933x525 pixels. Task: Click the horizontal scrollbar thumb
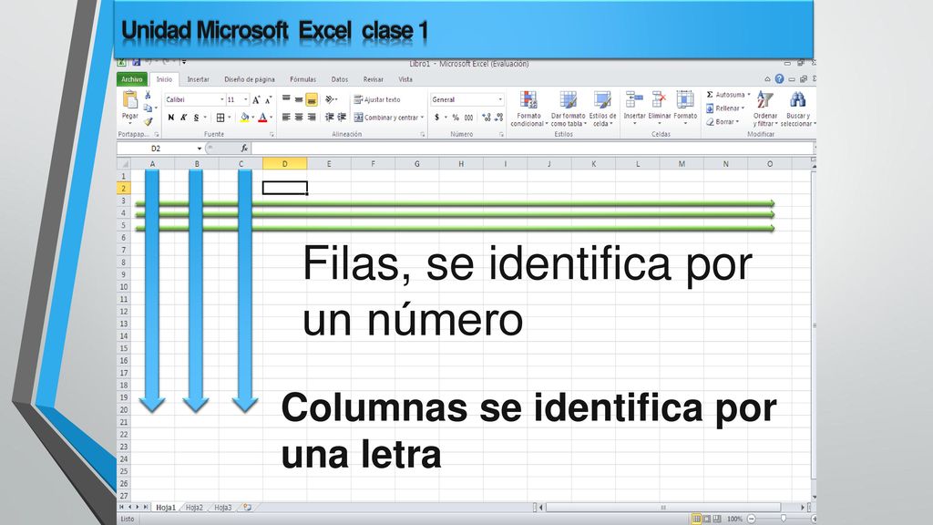(x=663, y=508)
